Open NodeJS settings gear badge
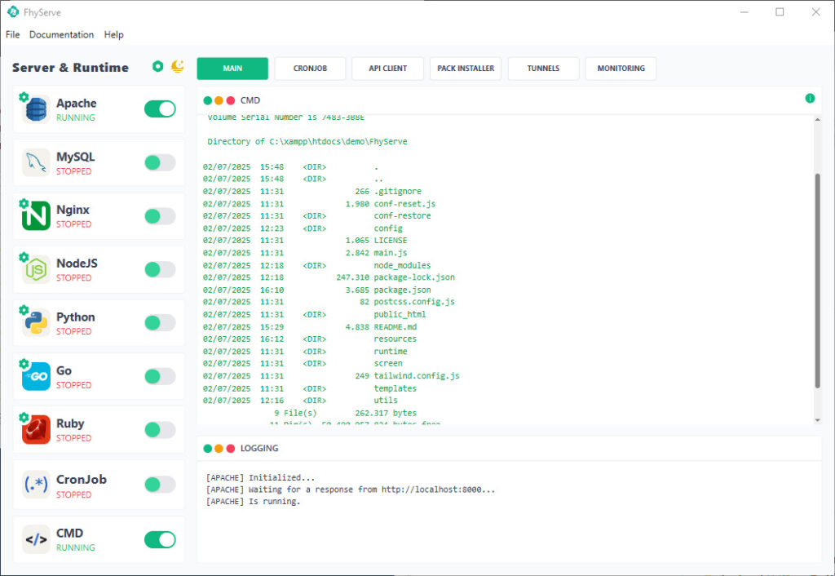Screen dimensions: 835x576 [x=24, y=257]
